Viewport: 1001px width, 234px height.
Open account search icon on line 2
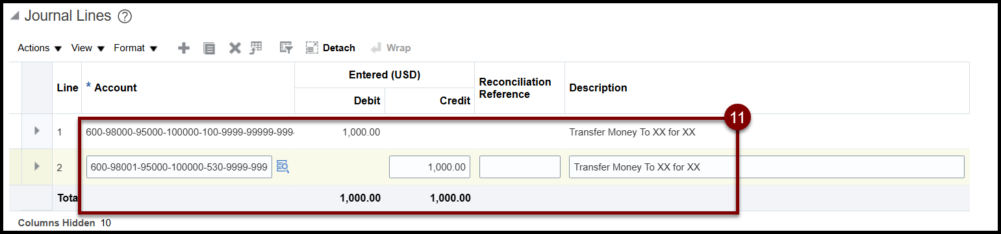(x=283, y=167)
